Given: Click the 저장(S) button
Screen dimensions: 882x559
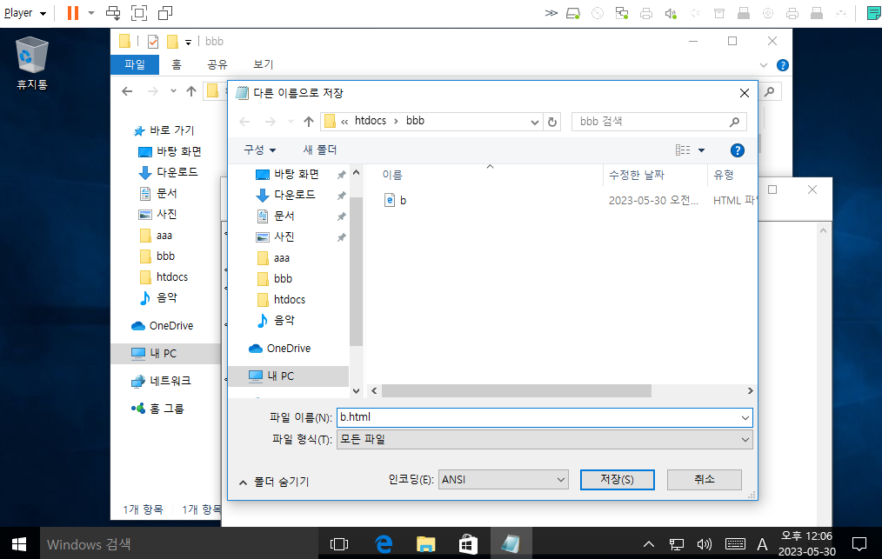Looking at the screenshot, I should pos(617,480).
